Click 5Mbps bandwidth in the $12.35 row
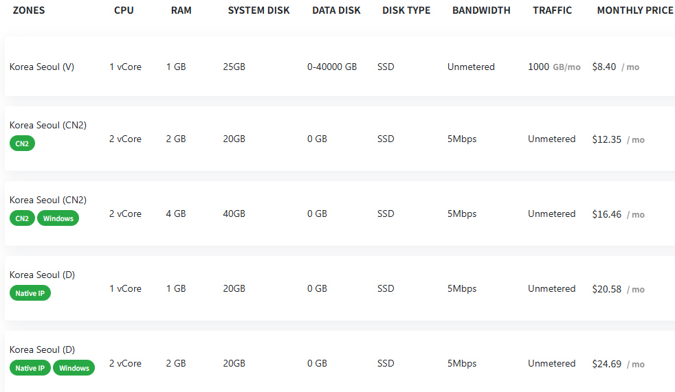This screenshot has width=675, height=392. [x=462, y=139]
